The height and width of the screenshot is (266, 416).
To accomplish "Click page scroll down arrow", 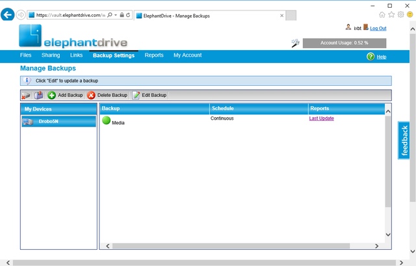I will pos(413,251).
